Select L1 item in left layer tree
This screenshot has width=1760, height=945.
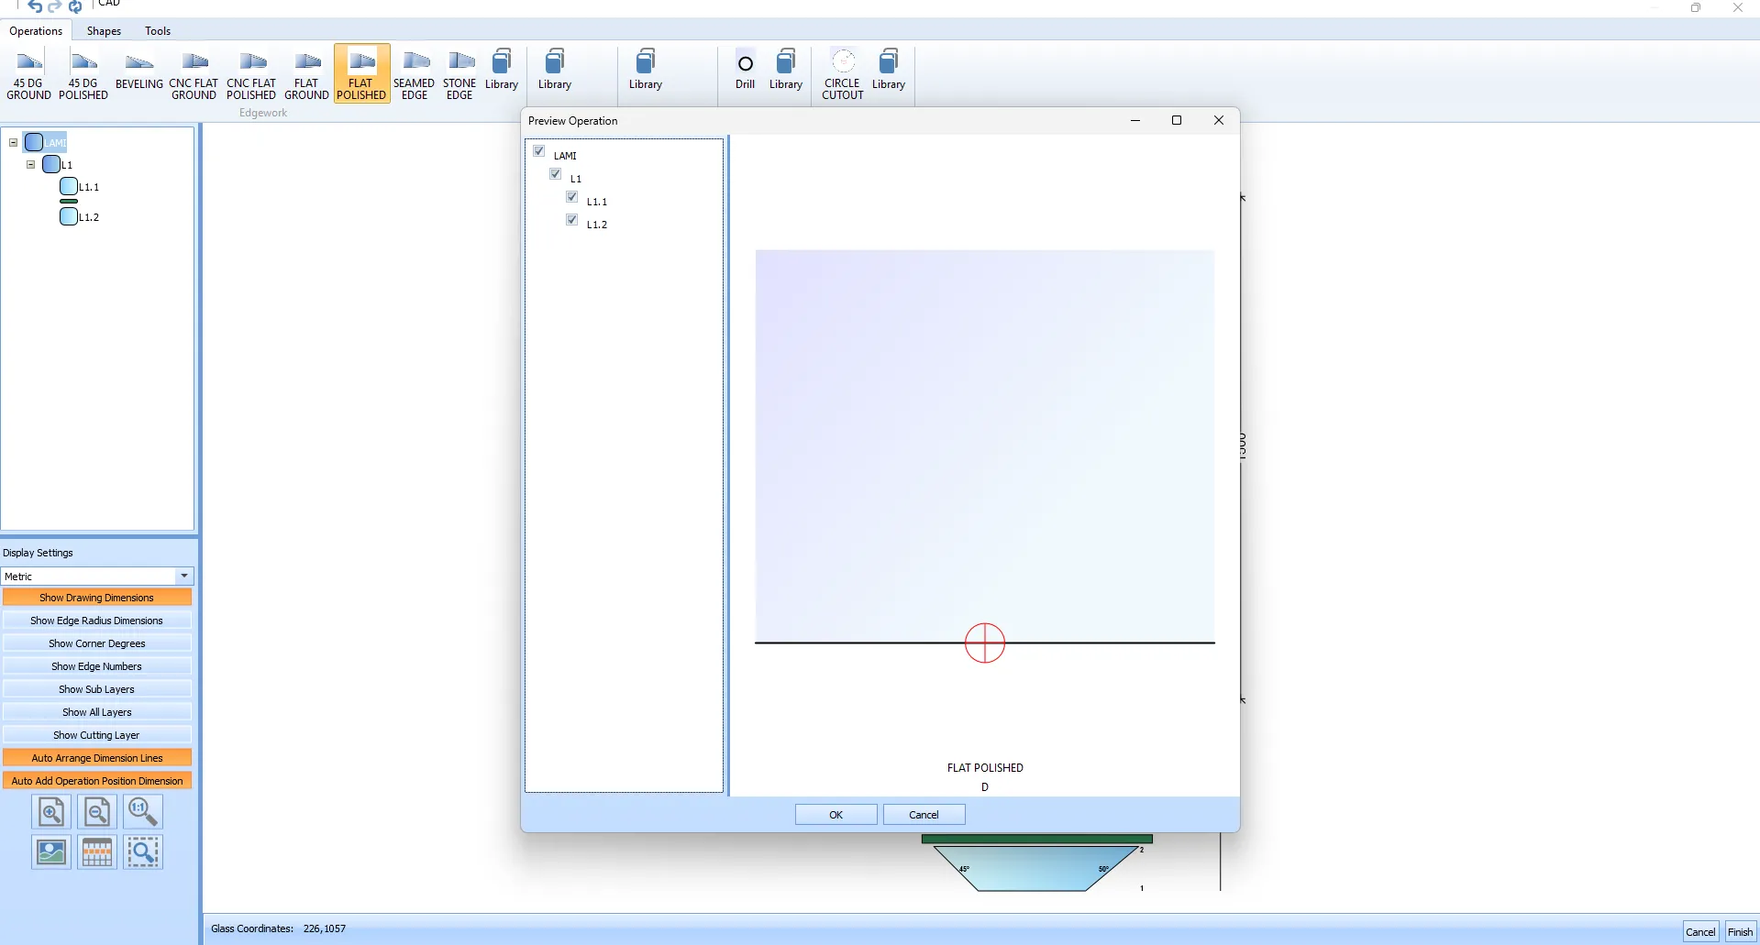[58, 165]
